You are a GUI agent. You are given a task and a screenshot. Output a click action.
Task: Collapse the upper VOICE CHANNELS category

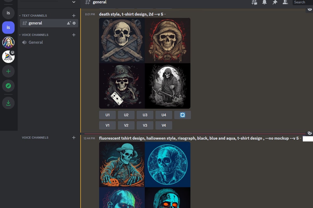tap(35, 35)
